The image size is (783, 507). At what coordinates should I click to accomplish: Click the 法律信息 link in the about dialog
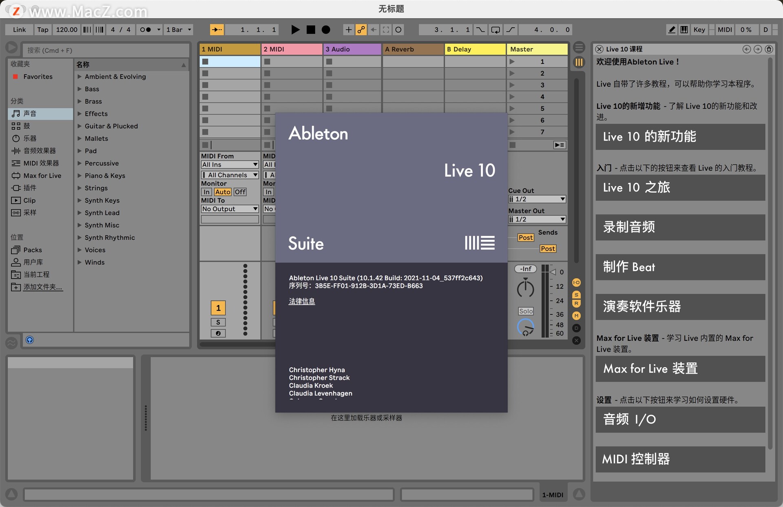301,301
